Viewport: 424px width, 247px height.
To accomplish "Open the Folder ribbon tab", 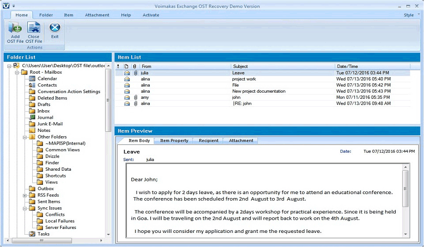I will [x=46, y=15].
